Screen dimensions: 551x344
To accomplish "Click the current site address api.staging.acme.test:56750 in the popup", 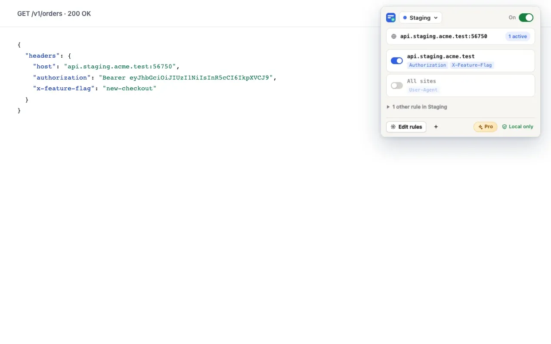I will pyautogui.click(x=444, y=37).
